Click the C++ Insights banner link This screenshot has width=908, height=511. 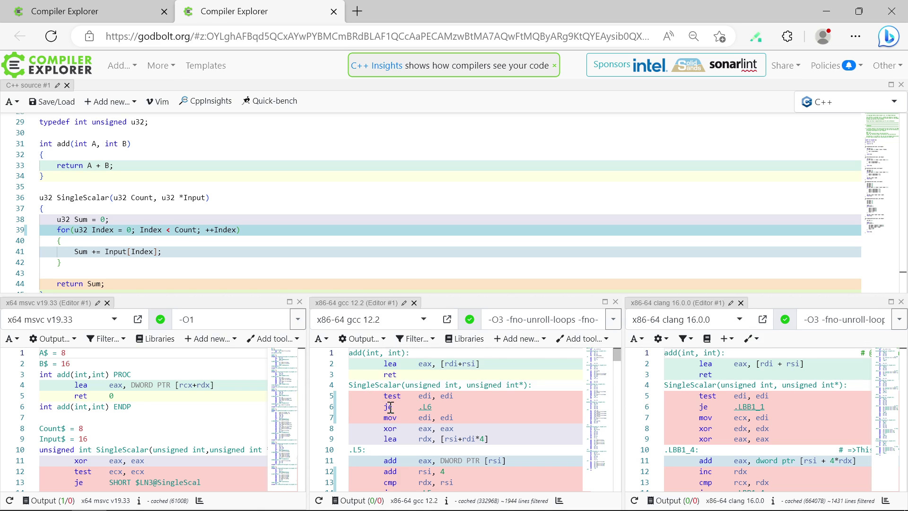click(376, 66)
